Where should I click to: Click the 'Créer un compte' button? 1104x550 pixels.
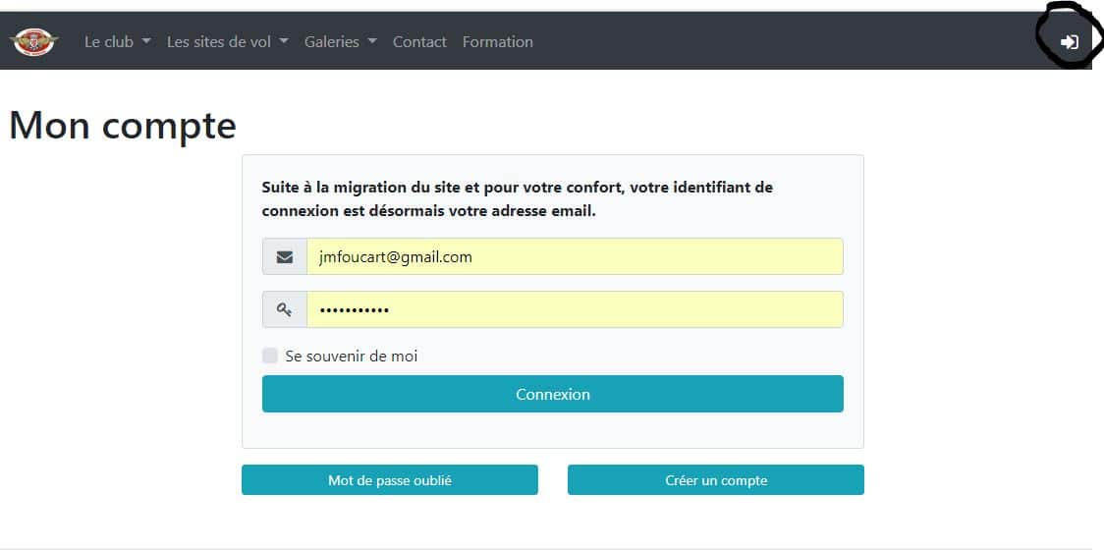(716, 480)
